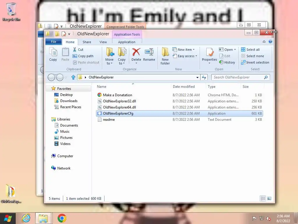Screen dimensions: 298x224
Task: Switch to large icons view in the status bar
Action: [269, 198]
